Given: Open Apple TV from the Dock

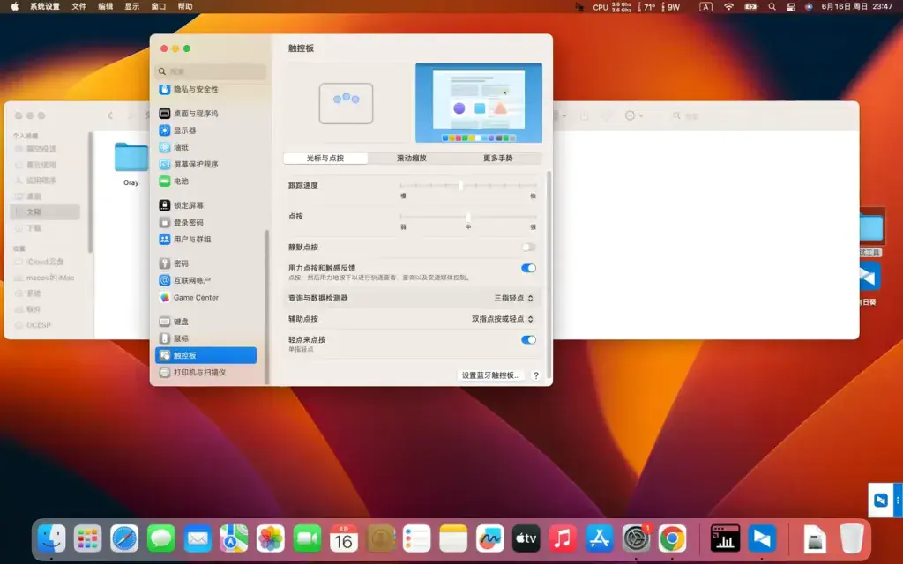Looking at the screenshot, I should click(526, 539).
